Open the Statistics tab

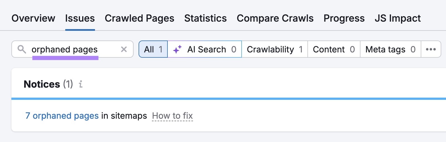click(206, 18)
